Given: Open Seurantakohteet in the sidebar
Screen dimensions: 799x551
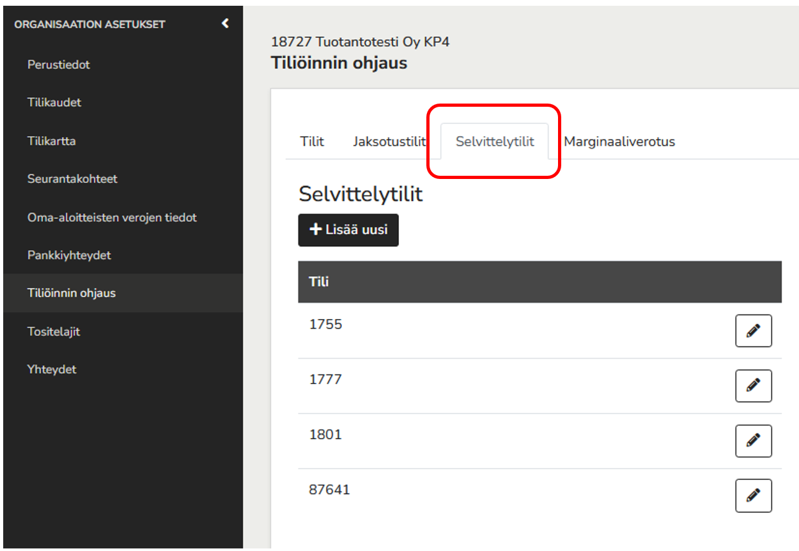Looking at the screenshot, I should click(72, 179).
